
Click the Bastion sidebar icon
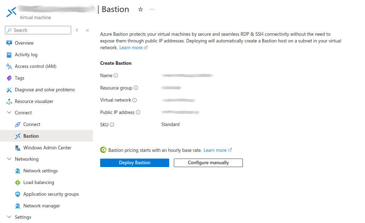coord(18,136)
